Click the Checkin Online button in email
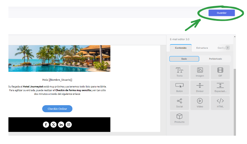This screenshot has height=144, width=247. (57, 109)
